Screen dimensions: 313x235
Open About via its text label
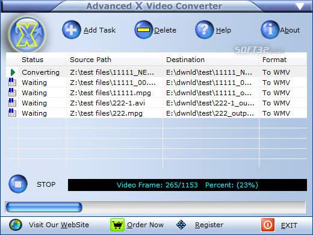point(290,30)
